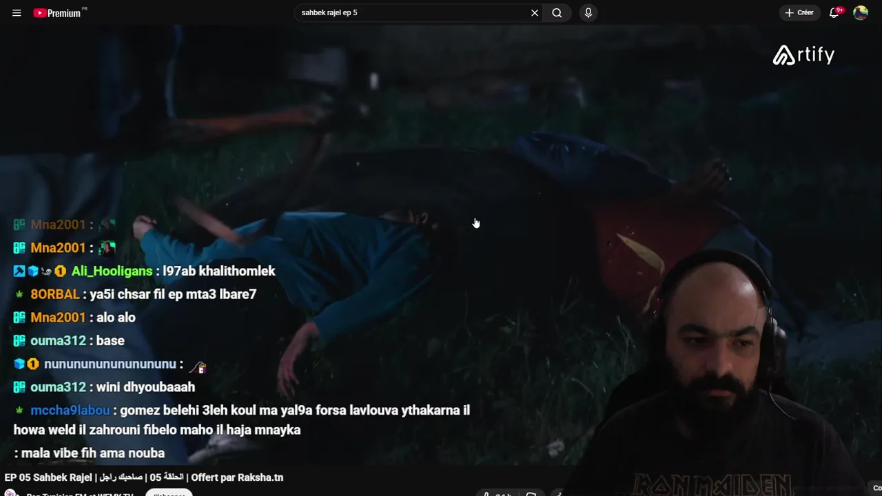
Task: Click the video title 'EP 05 Sahbek Rajel'
Action: 144,477
